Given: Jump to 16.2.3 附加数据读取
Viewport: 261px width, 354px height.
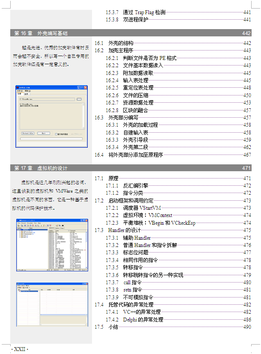Looking at the screenshot, I should (x=178, y=73).
